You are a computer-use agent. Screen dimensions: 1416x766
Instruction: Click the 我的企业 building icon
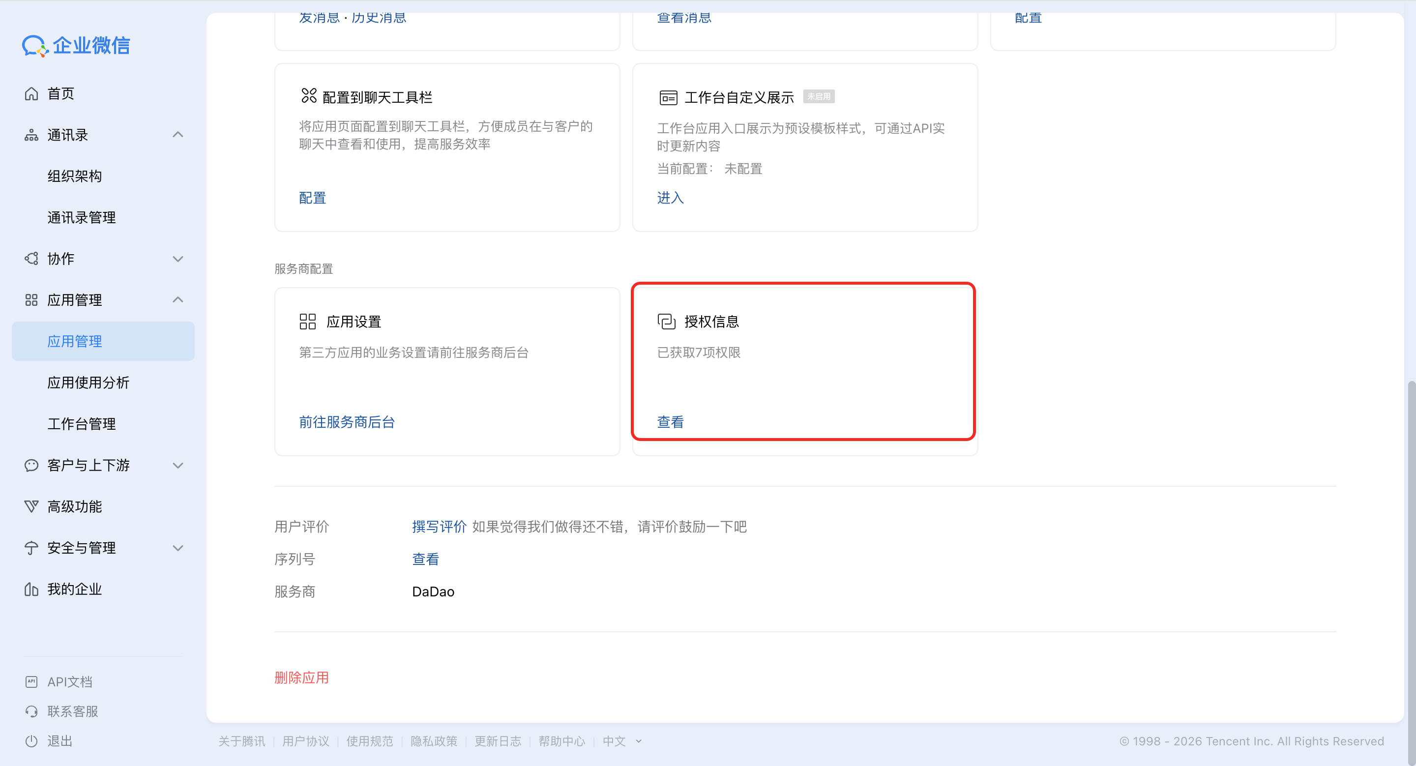coord(31,589)
